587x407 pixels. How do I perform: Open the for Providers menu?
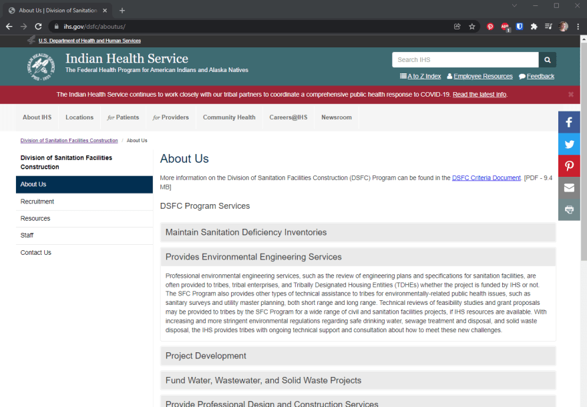170,117
